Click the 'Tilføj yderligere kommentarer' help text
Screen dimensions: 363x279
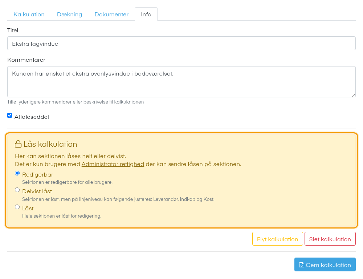(x=76, y=102)
